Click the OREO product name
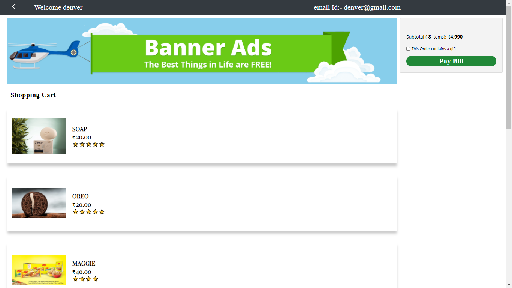 pyautogui.click(x=81, y=196)
